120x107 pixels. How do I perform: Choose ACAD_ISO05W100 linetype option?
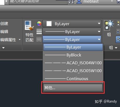point(73,71)
